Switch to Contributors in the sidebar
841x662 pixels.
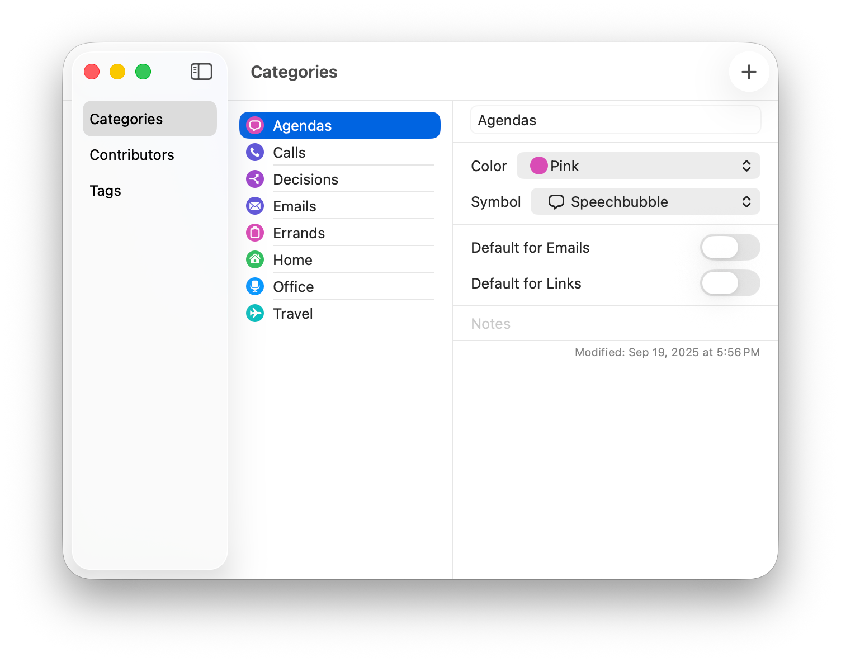coord(132,155)
